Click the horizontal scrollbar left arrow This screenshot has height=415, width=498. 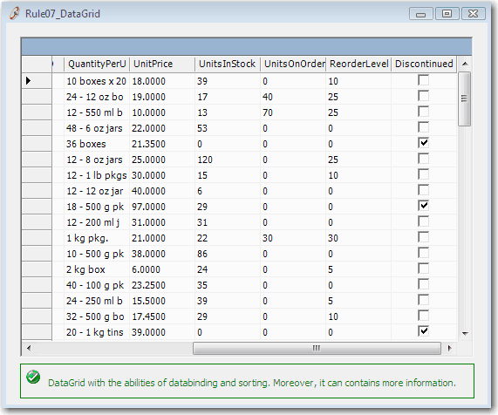(x=29, y=349)
